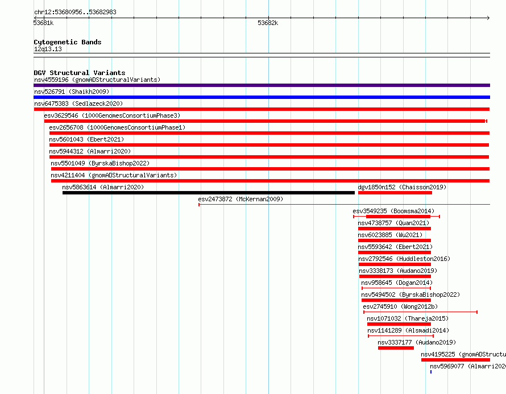
Task: Click the Cytogenetic Bands track title
Action: [68, 42]
